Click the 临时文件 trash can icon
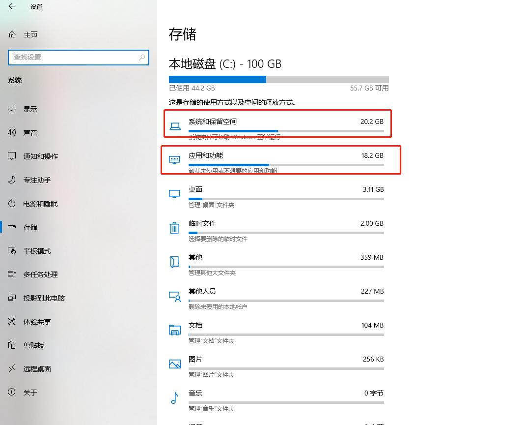 (174, 228)
